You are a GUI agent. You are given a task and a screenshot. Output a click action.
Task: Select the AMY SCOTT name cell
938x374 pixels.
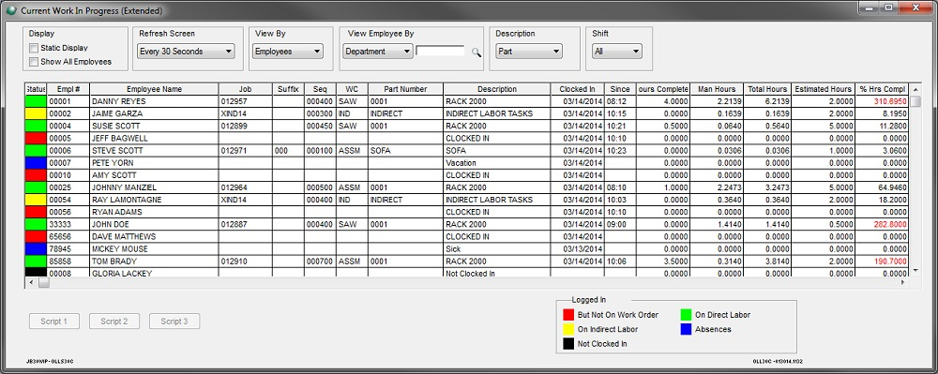[155, 175]
